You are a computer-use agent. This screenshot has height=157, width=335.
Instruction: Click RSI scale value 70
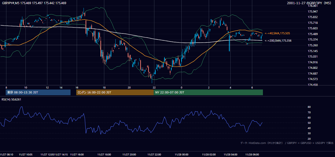pos(309,112)
